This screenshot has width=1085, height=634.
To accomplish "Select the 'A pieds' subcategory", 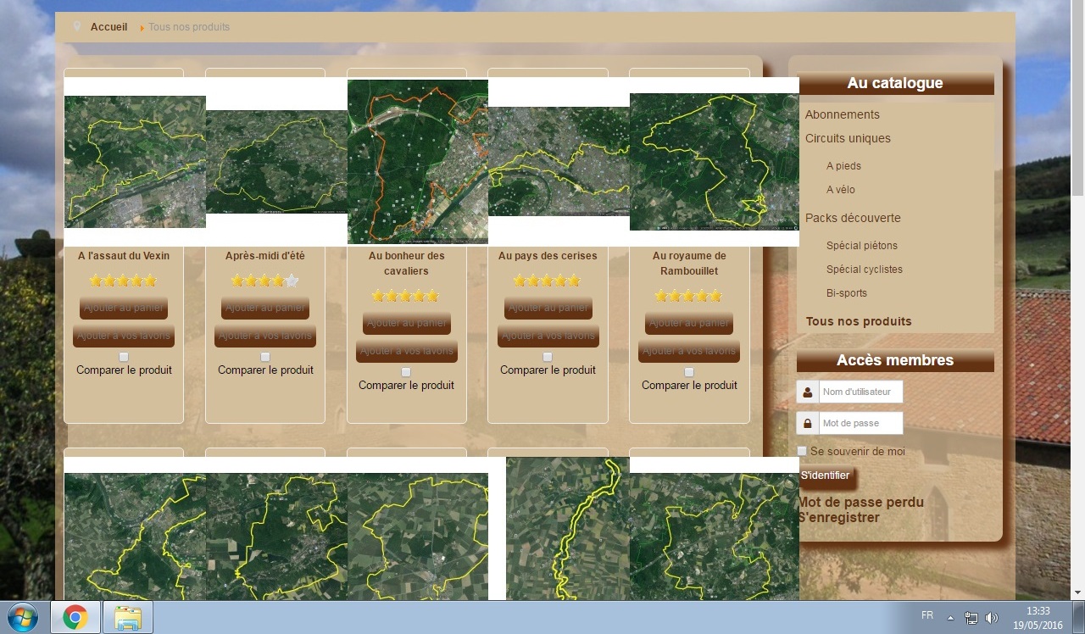I will pyautogui.click(x=843, y=166).
